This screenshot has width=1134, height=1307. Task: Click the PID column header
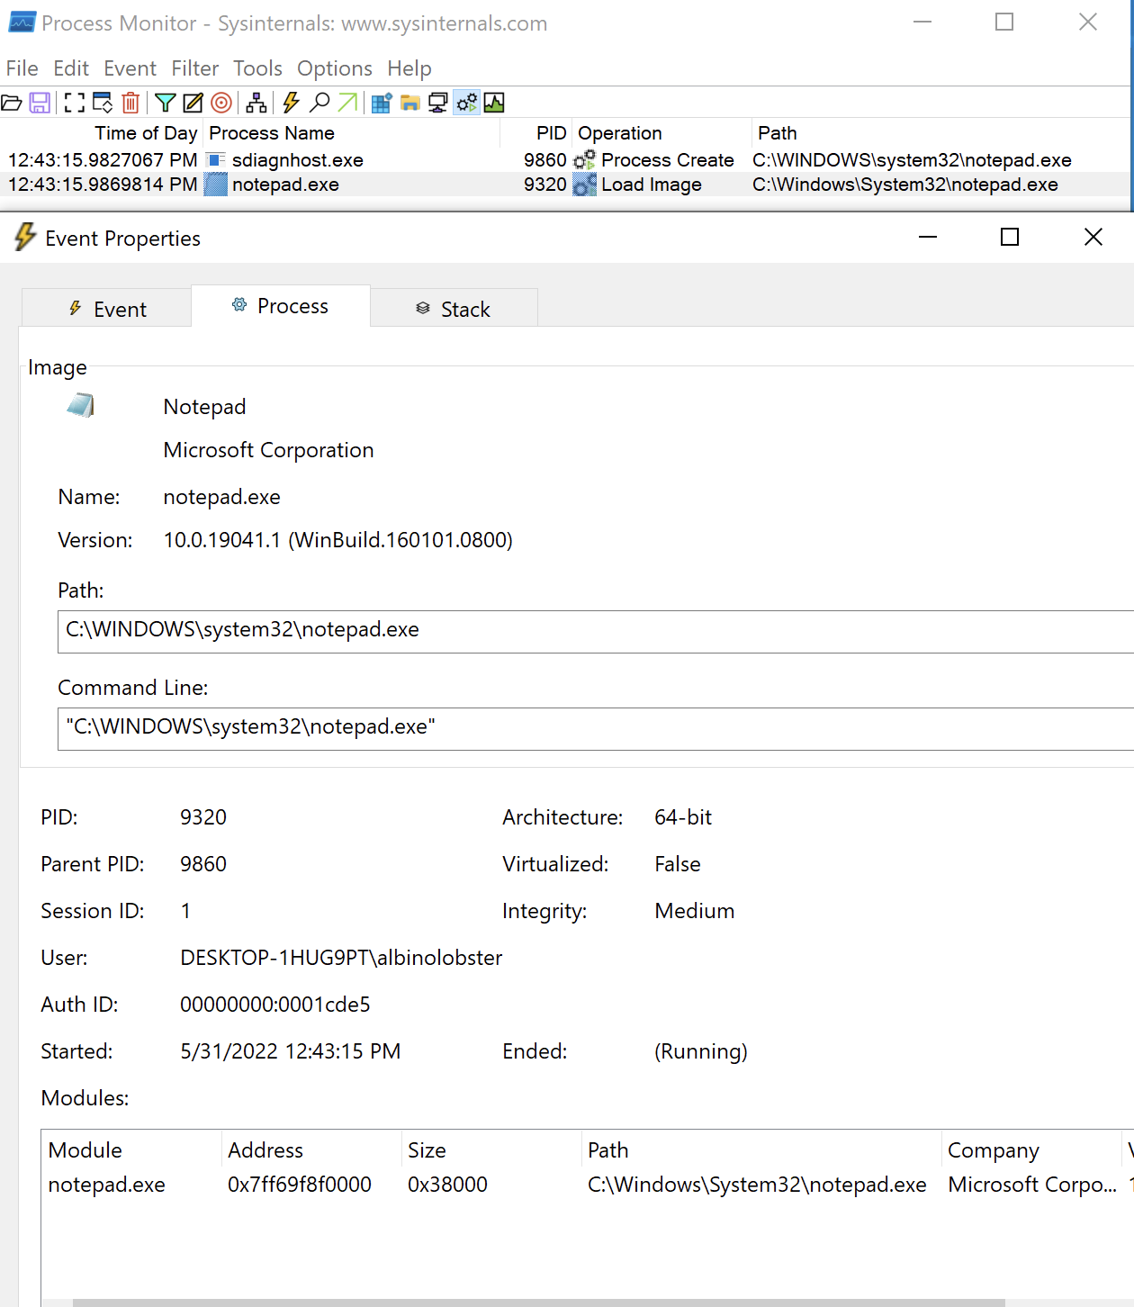tap(536, 133)
